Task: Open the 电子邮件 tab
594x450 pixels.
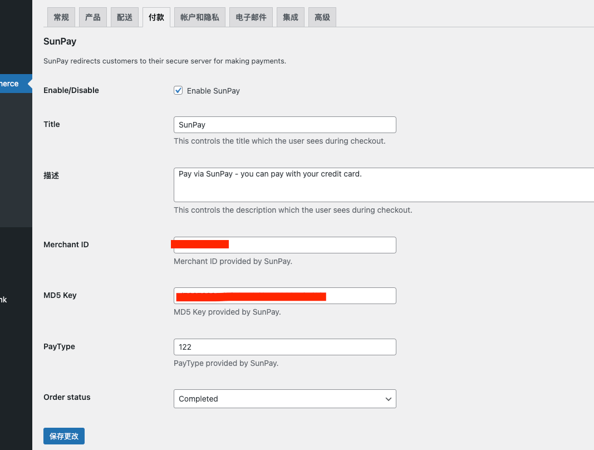Action: click(x=251, y=17)
